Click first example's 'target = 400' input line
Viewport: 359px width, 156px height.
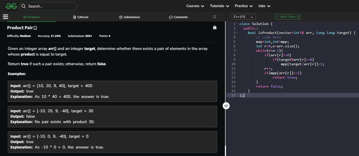(x=51, y=86)
